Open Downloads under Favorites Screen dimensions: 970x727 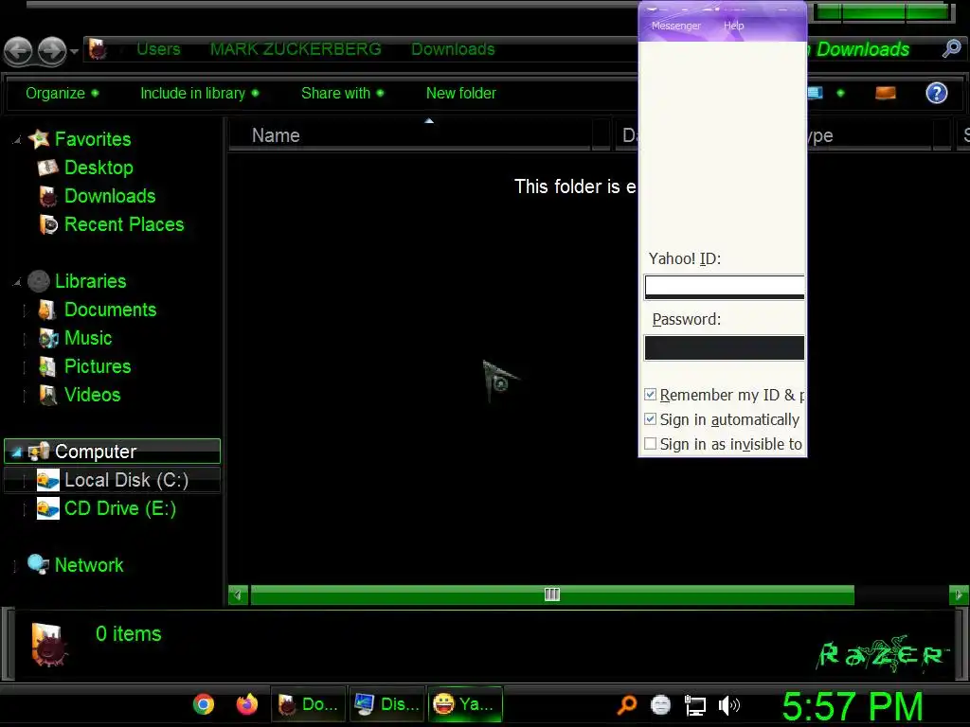coord(110,196)
